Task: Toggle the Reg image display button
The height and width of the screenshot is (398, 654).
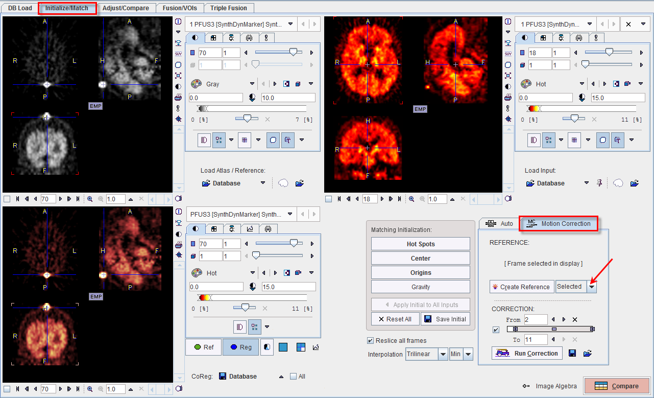Action: coord(240,347)
